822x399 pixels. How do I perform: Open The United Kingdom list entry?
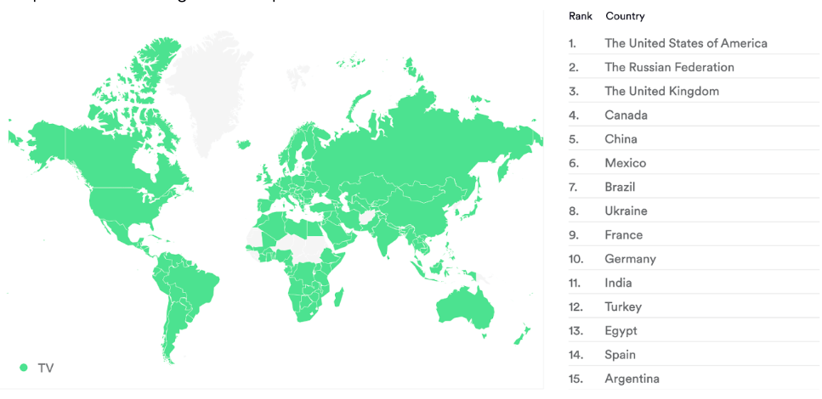point(694,91)
